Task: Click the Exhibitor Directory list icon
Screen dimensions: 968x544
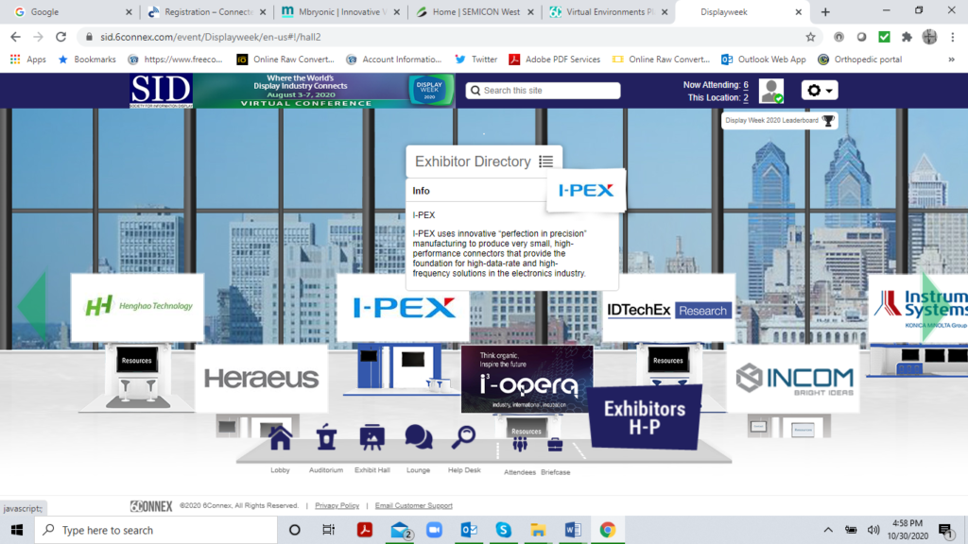Action: pyautogui.click(x=545, y=161)
